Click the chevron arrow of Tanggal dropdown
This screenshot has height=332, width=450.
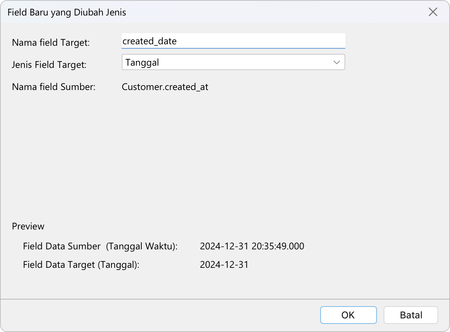click(x=336, y=62)
